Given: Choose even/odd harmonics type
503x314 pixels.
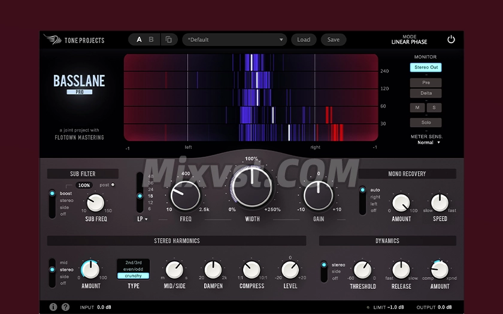Looking at the screenshot, I should tap(134, 269).
